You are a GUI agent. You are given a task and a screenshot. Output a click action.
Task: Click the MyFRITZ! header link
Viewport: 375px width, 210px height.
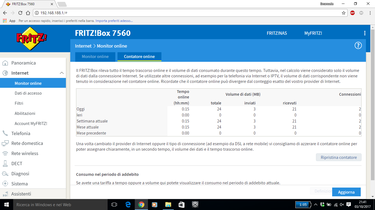[313, 33]
